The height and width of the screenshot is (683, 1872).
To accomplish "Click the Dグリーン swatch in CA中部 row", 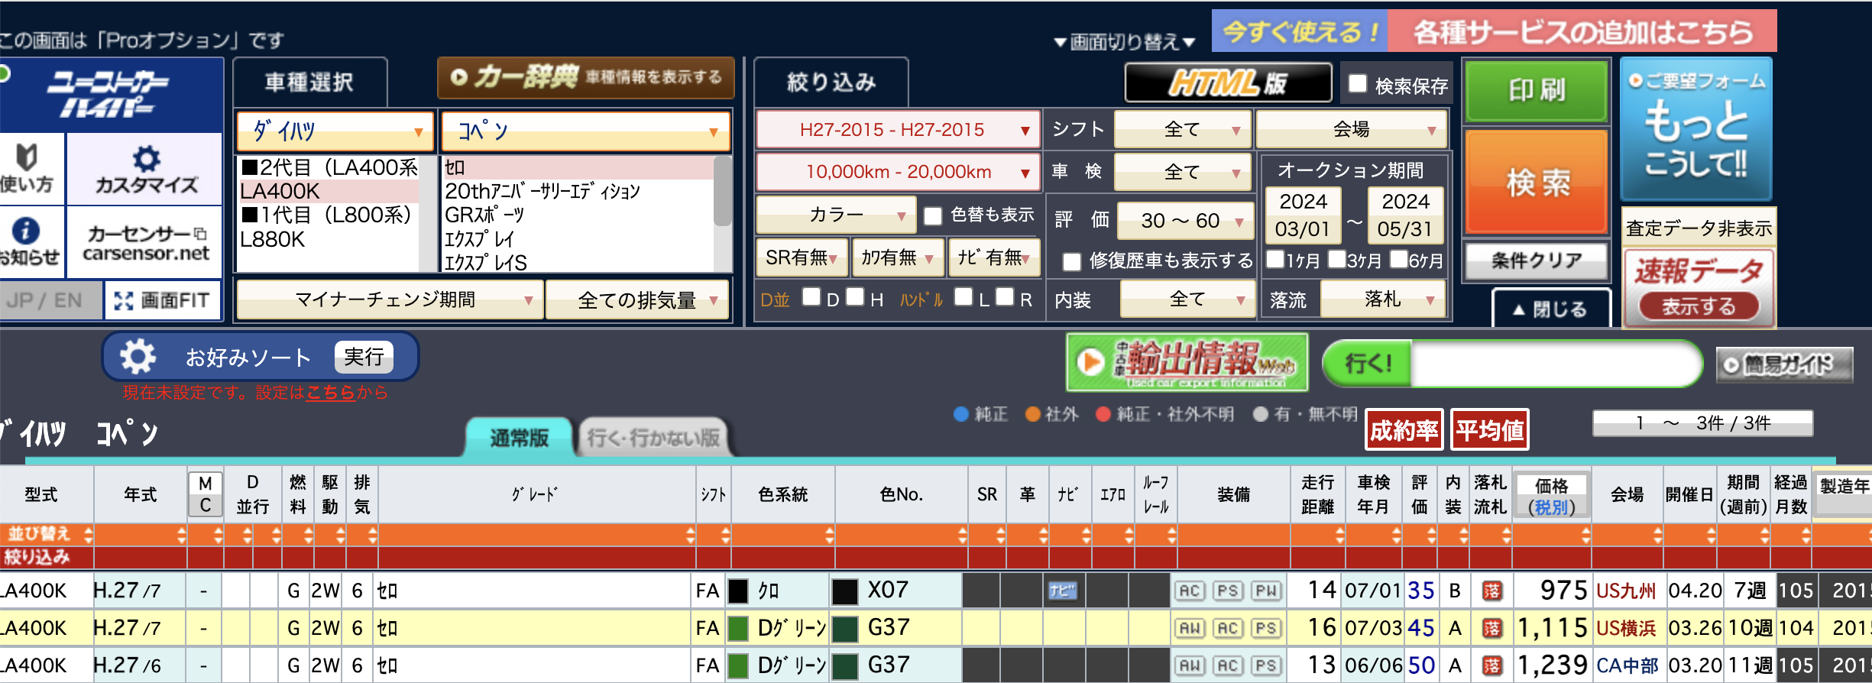I will point(737,665).
